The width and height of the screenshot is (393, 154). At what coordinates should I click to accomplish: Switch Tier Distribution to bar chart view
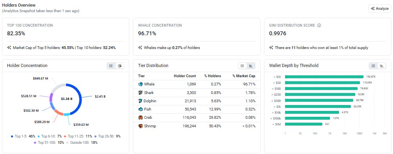(x=251, y=66)
